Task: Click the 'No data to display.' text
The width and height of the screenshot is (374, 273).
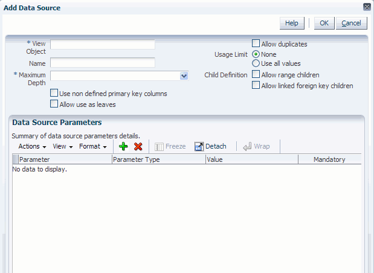Action: pyautogui.click(x=40, y=169)
